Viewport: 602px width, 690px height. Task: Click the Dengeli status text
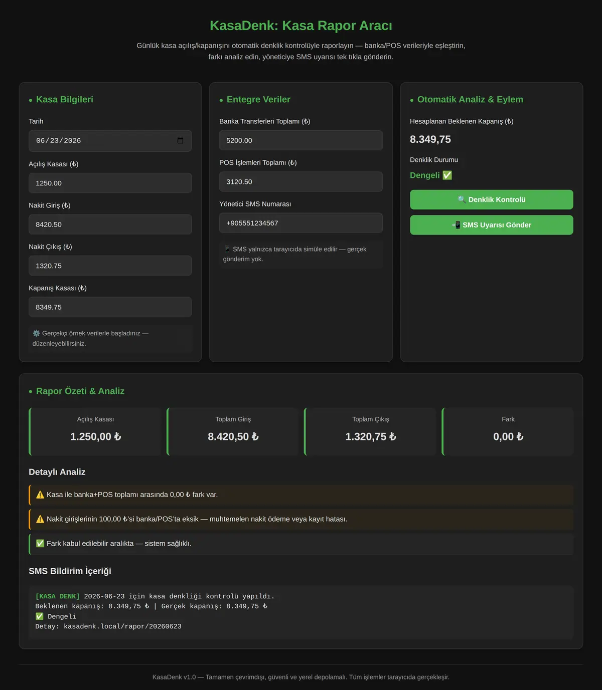click(425, 175)
